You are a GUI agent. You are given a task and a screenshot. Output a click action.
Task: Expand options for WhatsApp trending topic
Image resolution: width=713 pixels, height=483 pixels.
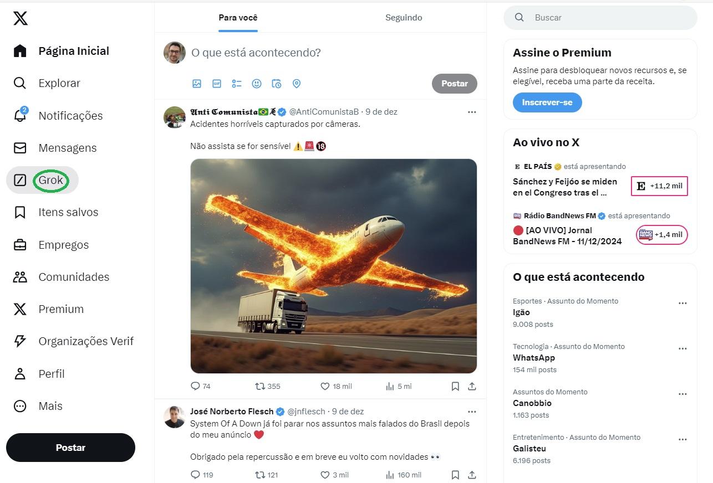click(683, 349)
